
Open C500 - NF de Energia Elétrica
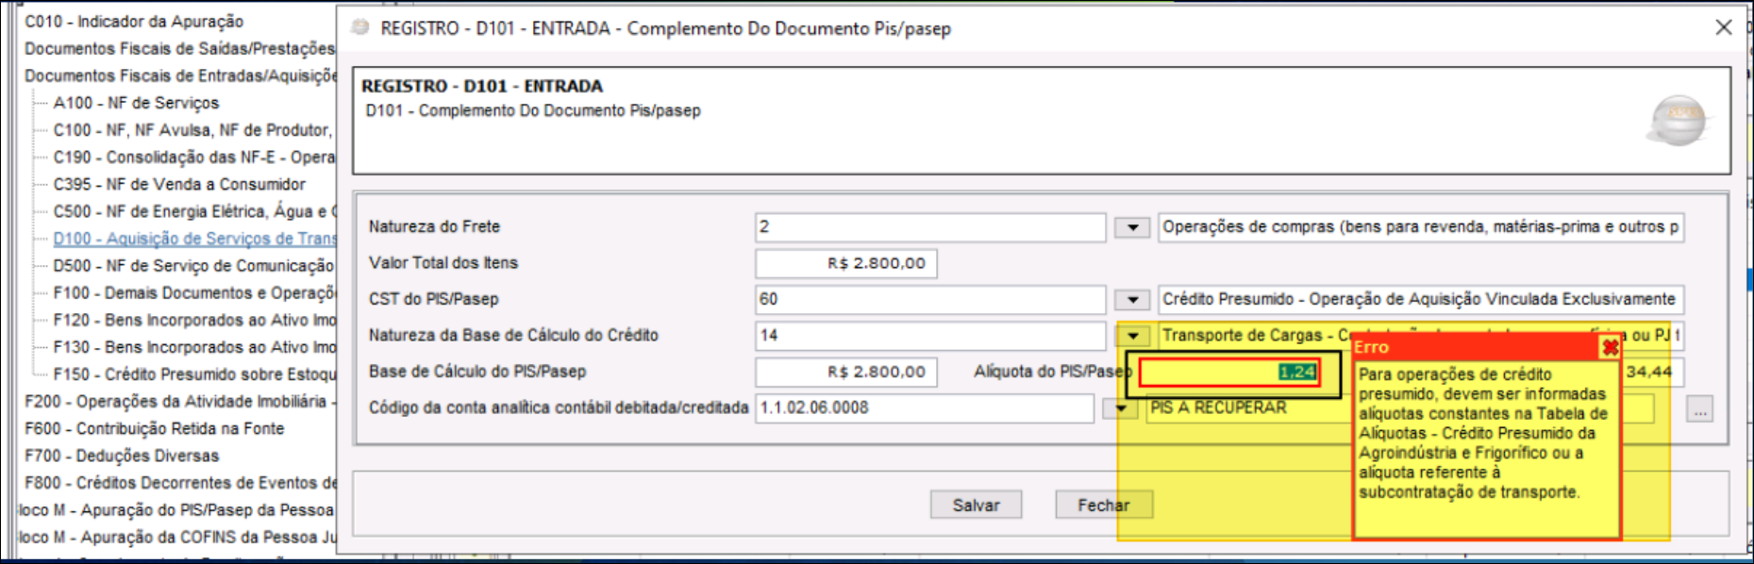pyautogui.click(x=194, y=212)
